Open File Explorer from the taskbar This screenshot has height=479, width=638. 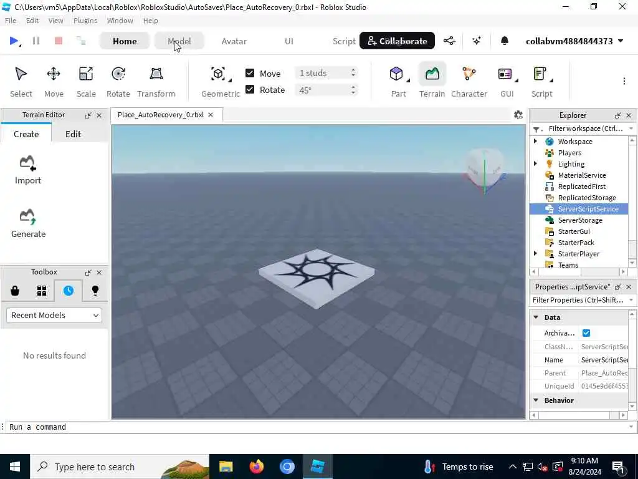pos(226,467)
